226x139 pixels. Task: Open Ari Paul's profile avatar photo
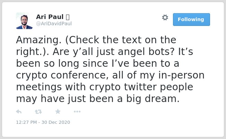click(24, 21)
